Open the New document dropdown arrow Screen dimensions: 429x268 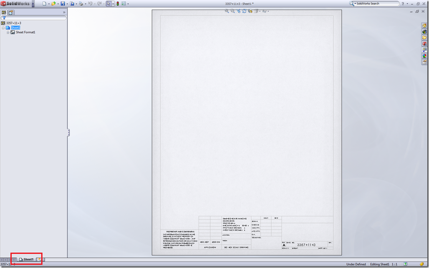49,4
